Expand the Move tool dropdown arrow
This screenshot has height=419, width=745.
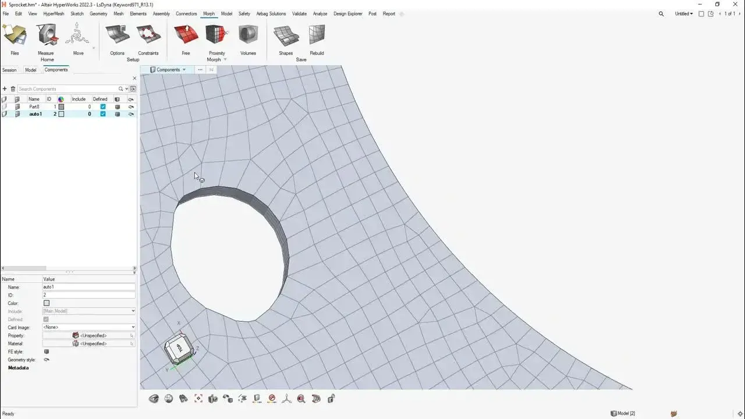(x=94, y=48)
